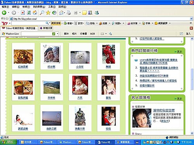Open Favorites with the yellow star icon
Image resolution: width=194 pixels, height=145 pixels.
[x=48, y=13]
